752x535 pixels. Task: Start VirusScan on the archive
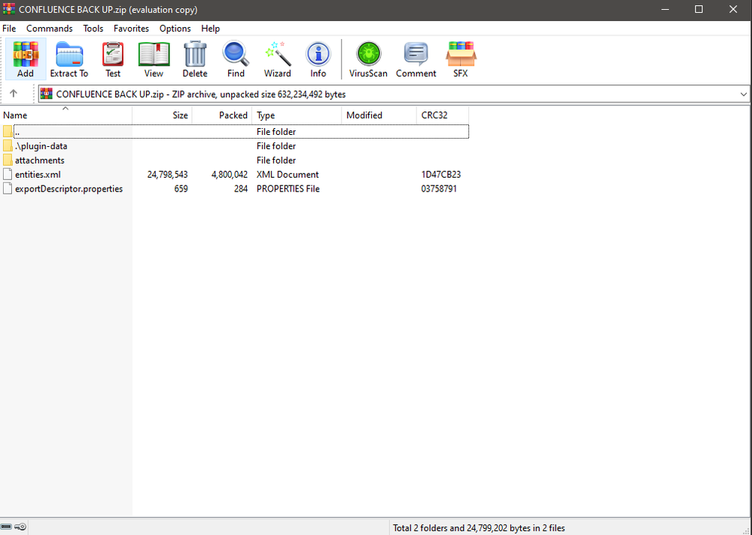coord(368,59)
